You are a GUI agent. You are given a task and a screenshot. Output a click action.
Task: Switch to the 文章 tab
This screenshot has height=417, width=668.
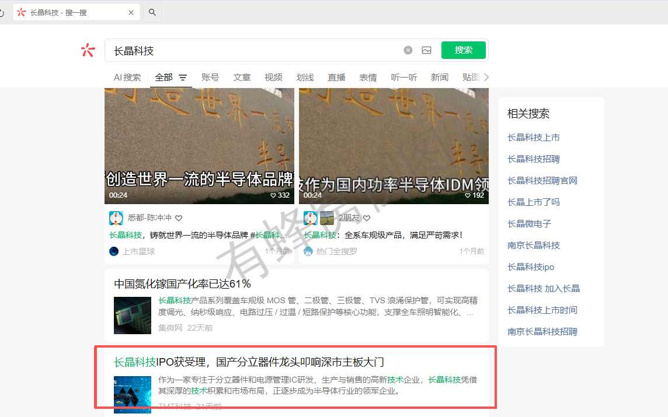[242, 78]
